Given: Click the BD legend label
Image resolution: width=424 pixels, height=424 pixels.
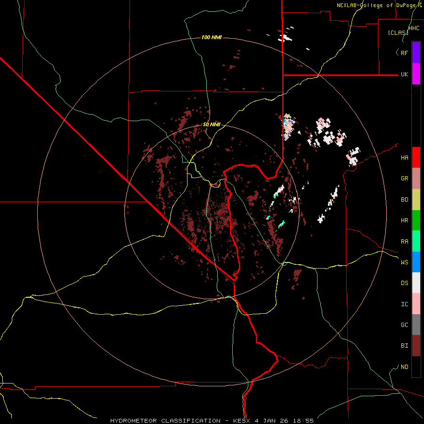Looking at the screenshot, I should coord(404,200).
